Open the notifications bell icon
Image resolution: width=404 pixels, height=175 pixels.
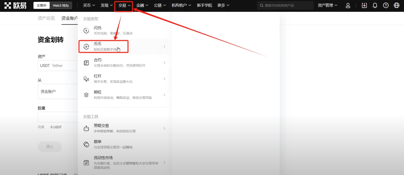(x=375, y=5)
